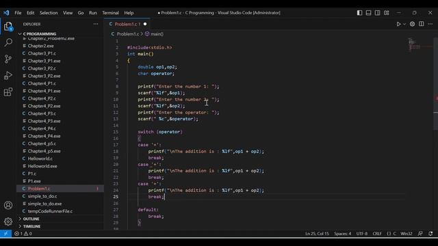Expand the TIMELINE section
The height and width of the screenshot is (246, 438).
coord(31,226)
